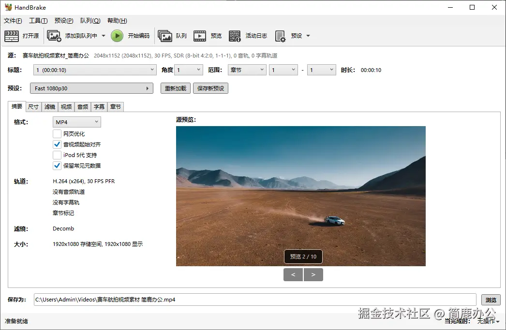Viewport: 506px width, 330px height.
Task: Open the MP4 format dropdown
Action: pos(77,122)
